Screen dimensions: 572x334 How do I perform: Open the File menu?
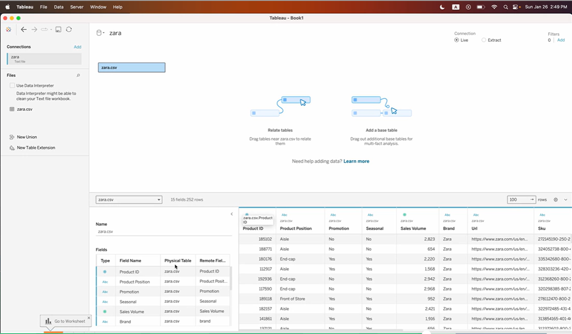pos(43,7)
